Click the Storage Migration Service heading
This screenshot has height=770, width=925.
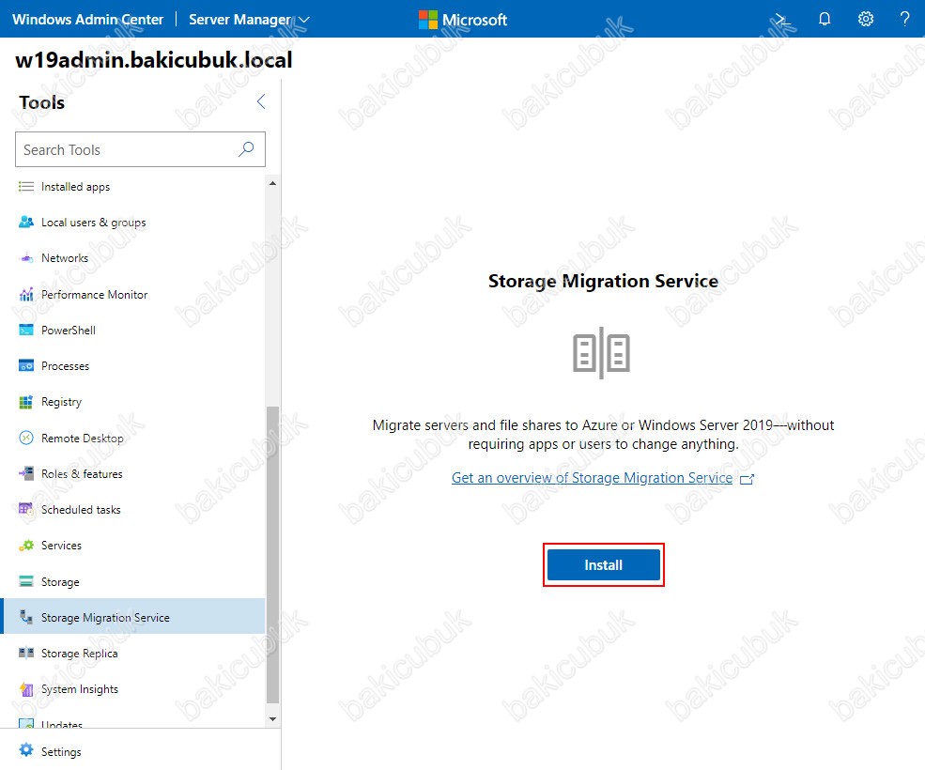pyautogui.click(x=604, y=281)
